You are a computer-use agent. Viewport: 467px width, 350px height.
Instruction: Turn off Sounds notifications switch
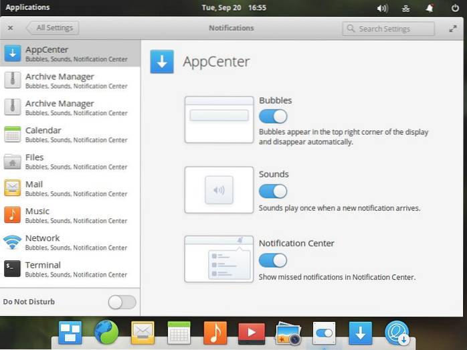[x=273, y=191]
